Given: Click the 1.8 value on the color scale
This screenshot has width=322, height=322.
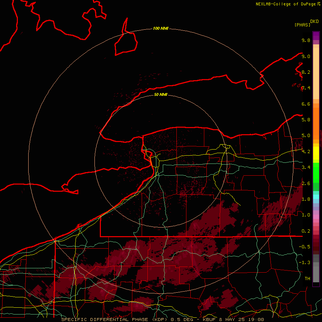Looking at the screenshot, I should coord(306,199).
